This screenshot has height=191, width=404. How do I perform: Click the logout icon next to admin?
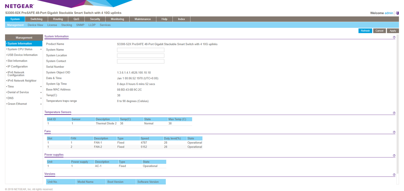click(397, 13)
